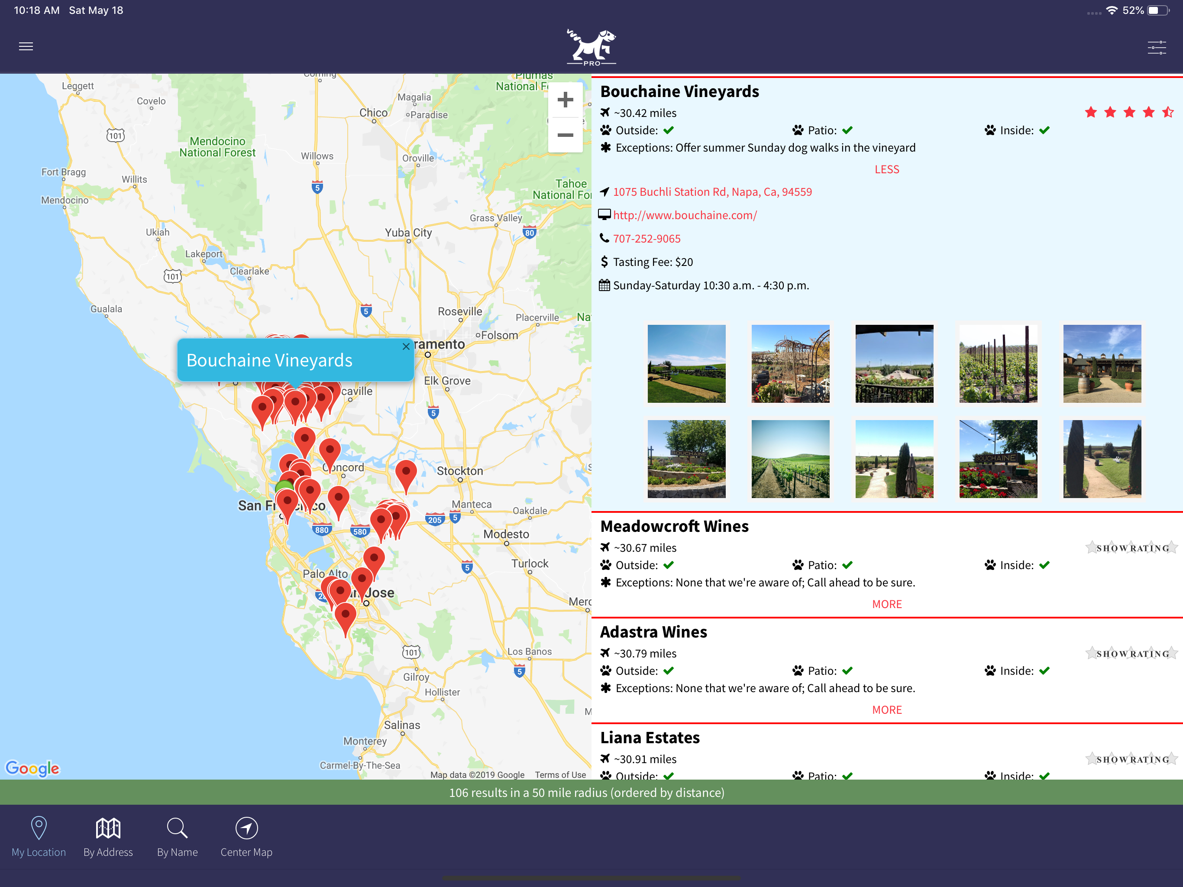Search By Address

coord(108,837)
